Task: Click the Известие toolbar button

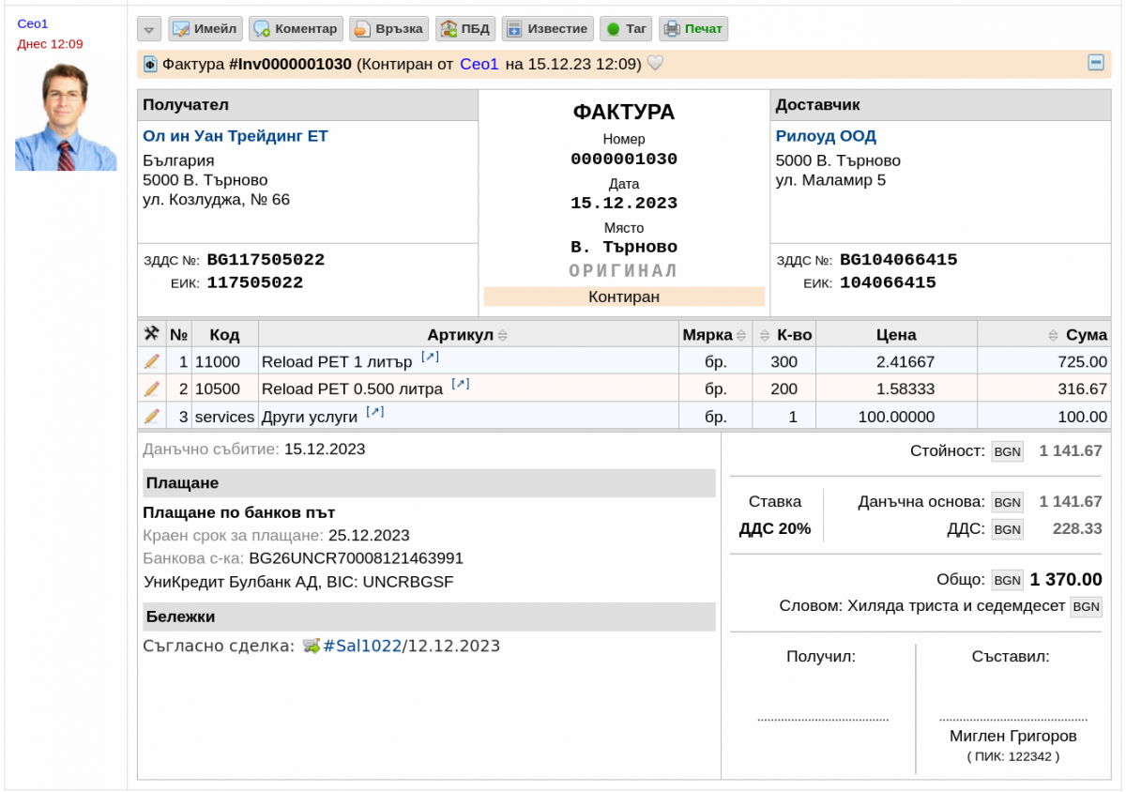Action: coord(547,29)
